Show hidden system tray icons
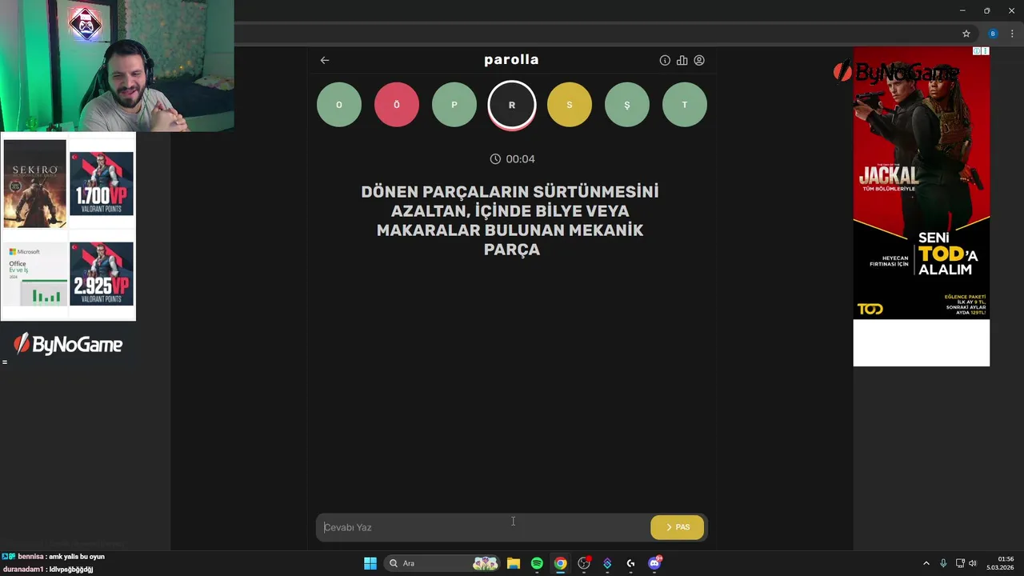Image resolution: width=1024 pixels, height=576 pixels. 926,563
